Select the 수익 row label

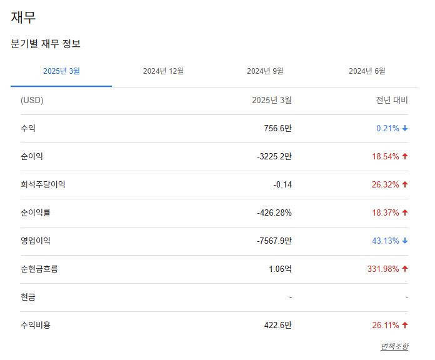tap(28, 128)
